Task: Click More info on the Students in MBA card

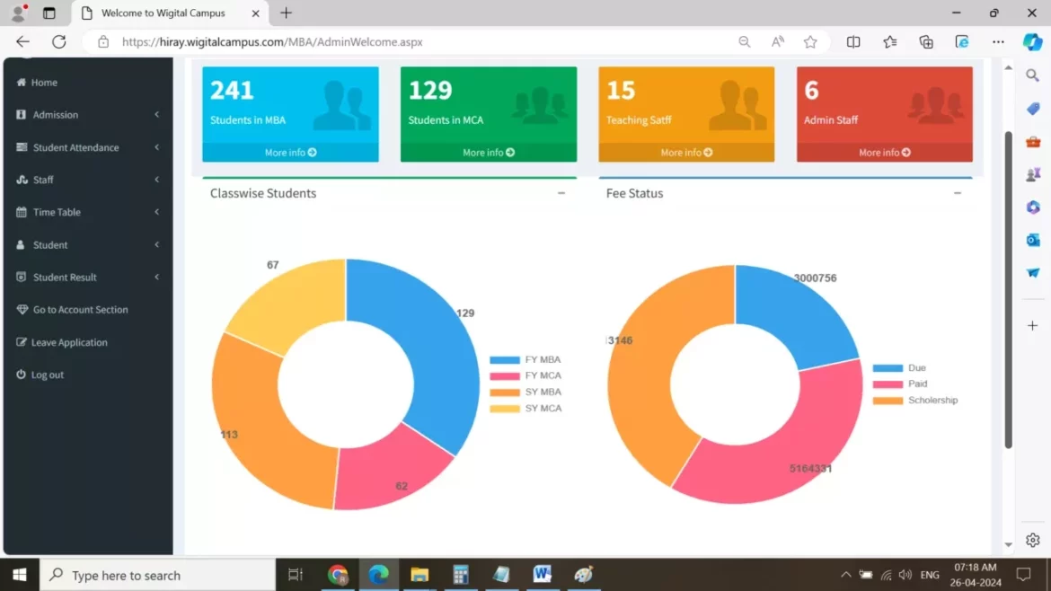Action: tap(289, 152)
